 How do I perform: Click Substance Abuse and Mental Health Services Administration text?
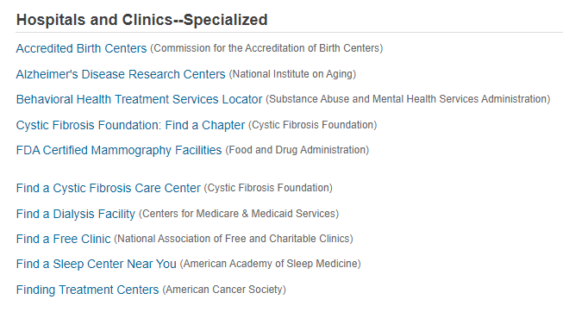[x=408, y=99]
